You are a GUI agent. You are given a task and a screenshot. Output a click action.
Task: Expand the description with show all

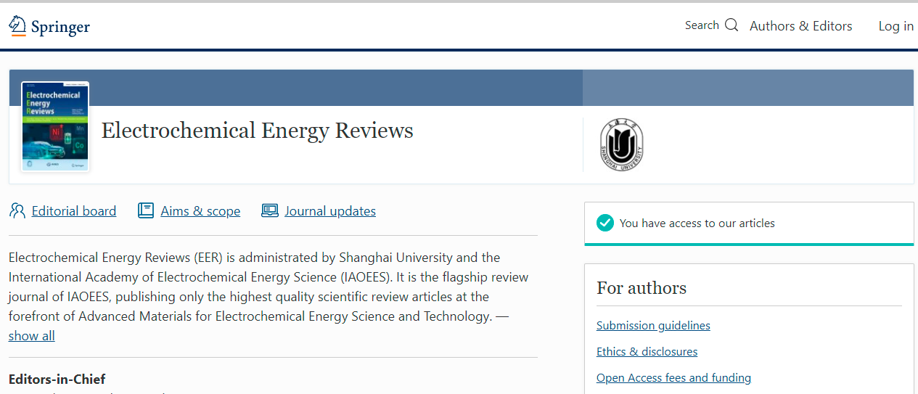tap(31, 336)
